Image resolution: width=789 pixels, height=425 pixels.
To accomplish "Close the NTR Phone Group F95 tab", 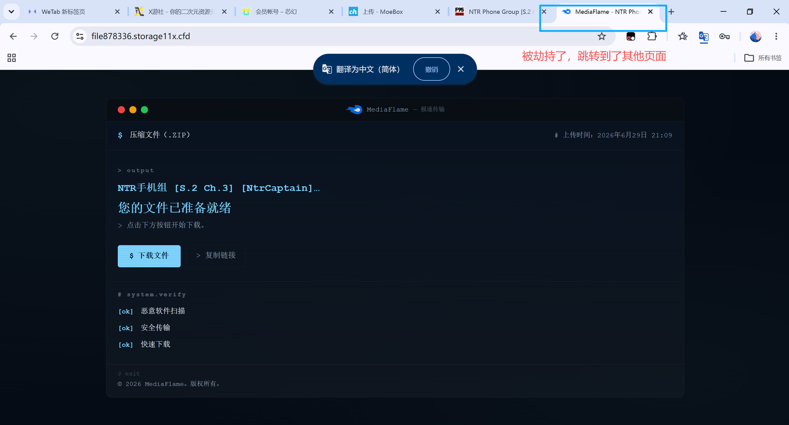I will pos(544,12).
